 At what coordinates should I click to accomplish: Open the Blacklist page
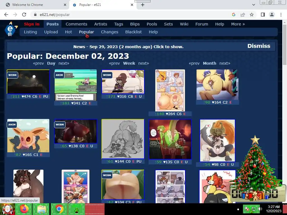pos(133,32)
